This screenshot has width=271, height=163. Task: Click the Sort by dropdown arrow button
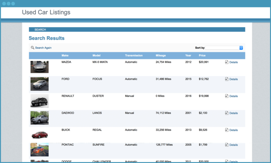click(x=241, y=48)
